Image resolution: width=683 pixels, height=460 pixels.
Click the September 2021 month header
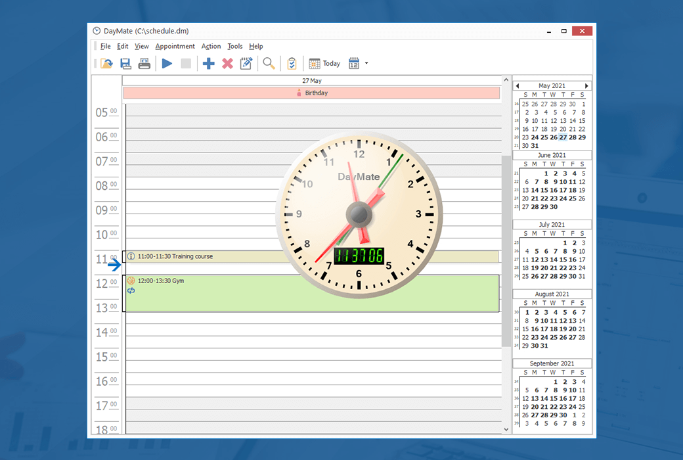click(552, 363)
